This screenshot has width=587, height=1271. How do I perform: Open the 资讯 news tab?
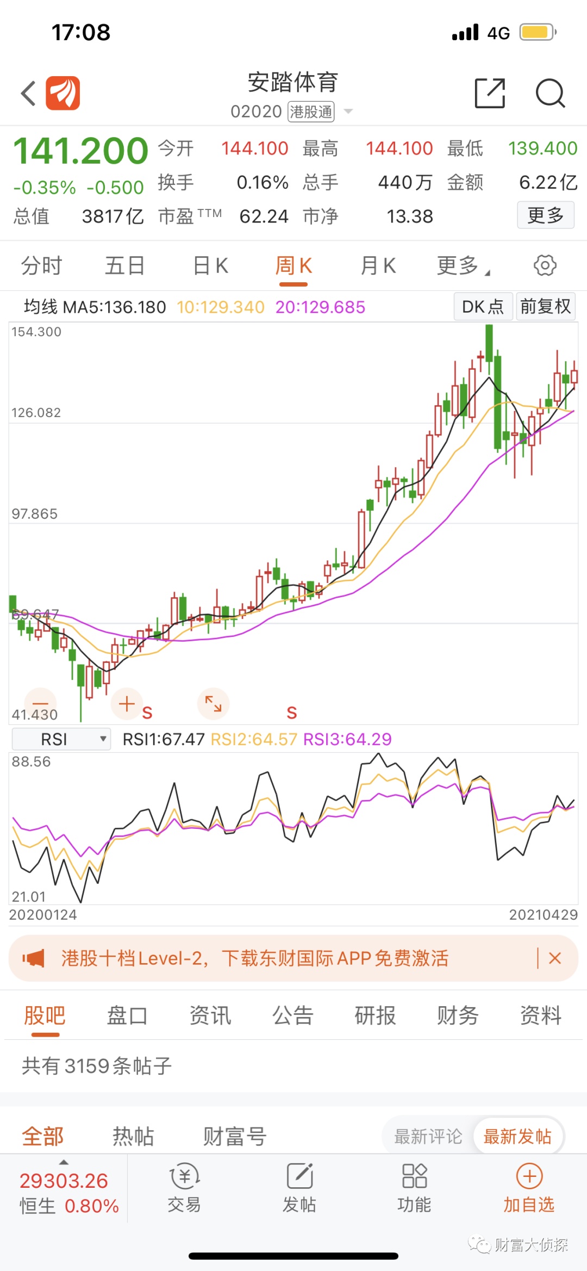(210, 1015)
